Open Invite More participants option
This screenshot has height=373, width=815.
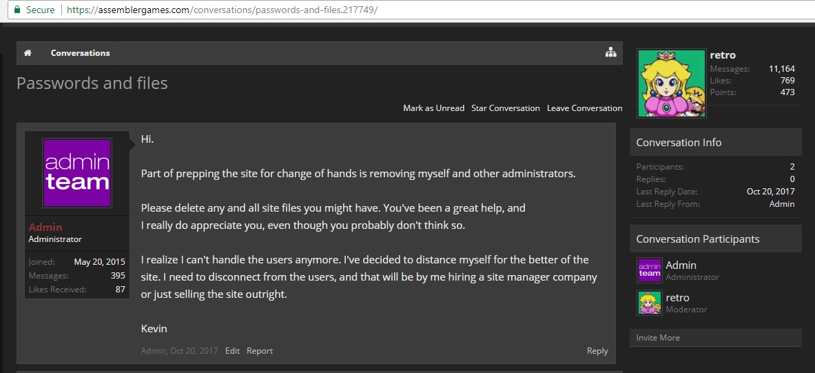coord(658,338)
